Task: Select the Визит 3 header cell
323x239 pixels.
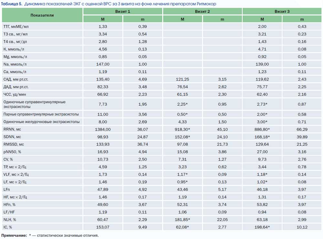Action: [x=282, y=12]
